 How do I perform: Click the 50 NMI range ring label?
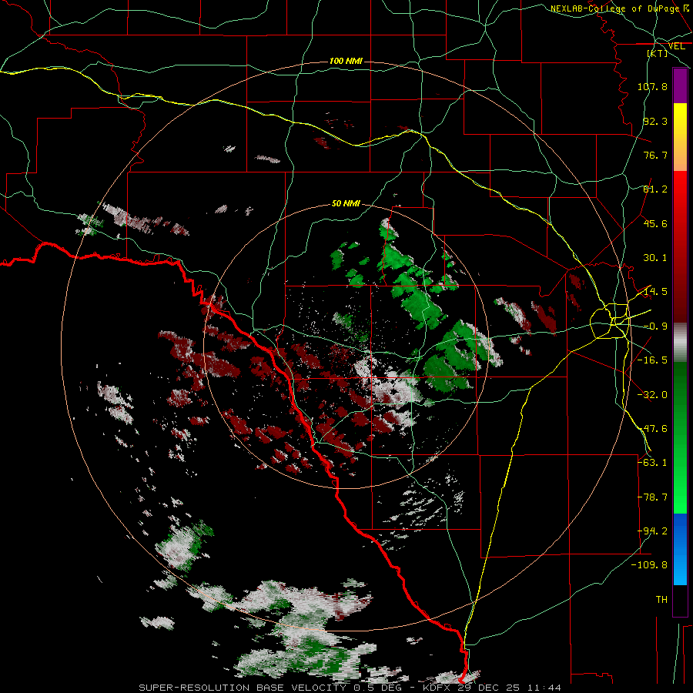(x=346, y=203)
